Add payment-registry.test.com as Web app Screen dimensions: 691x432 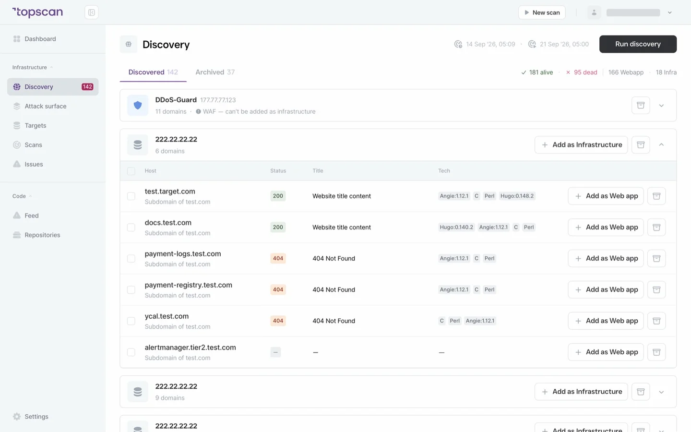tap(606, 289)
